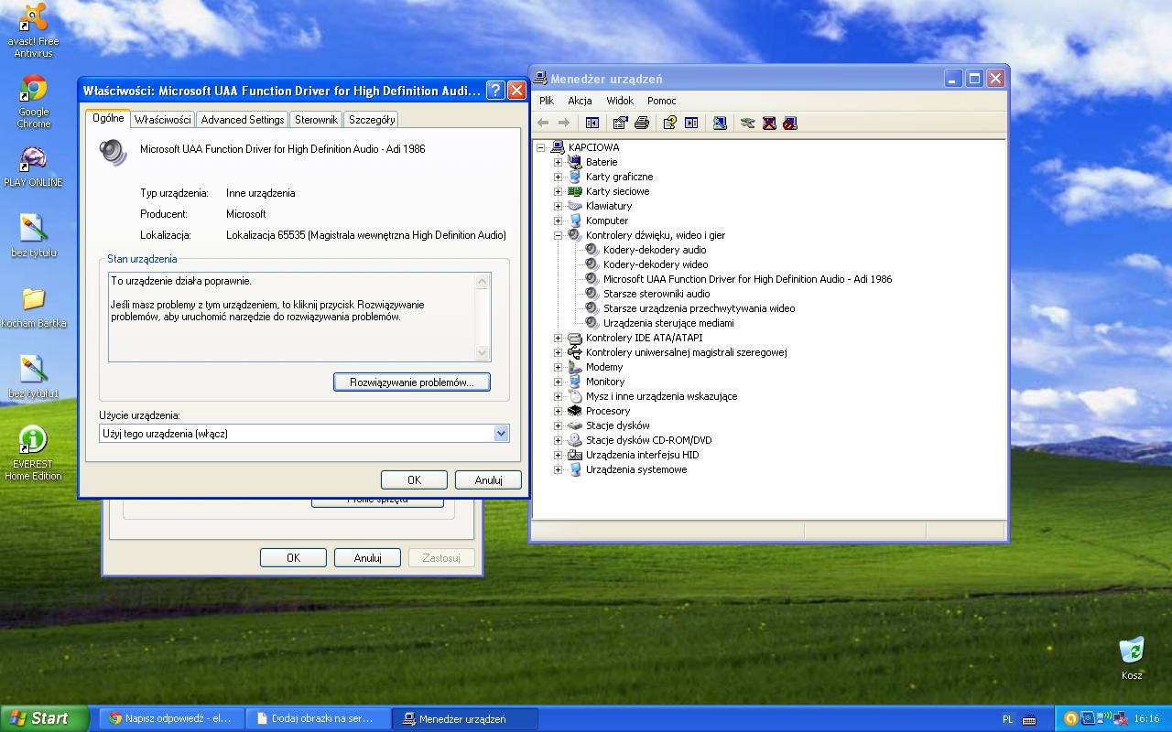Collapse the KAPCIOWA root node
This screenshot has height=732, width=1172.
(540, 147)
